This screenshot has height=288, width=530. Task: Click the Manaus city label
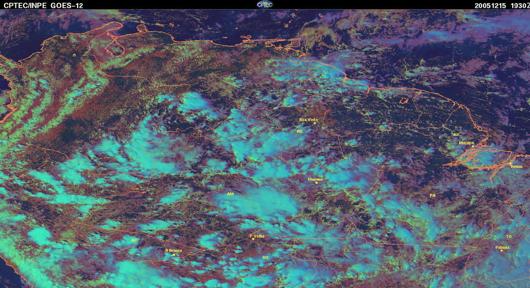point(315,179)
